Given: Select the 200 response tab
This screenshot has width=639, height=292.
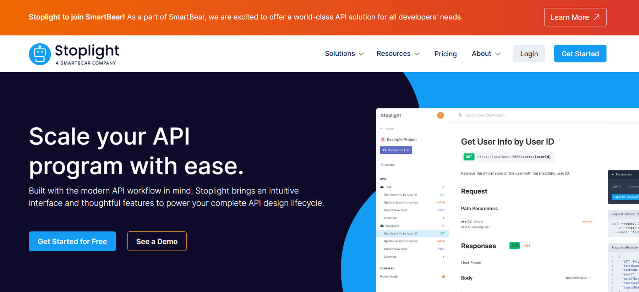Looking at the screenshot, I should (514, 246).
